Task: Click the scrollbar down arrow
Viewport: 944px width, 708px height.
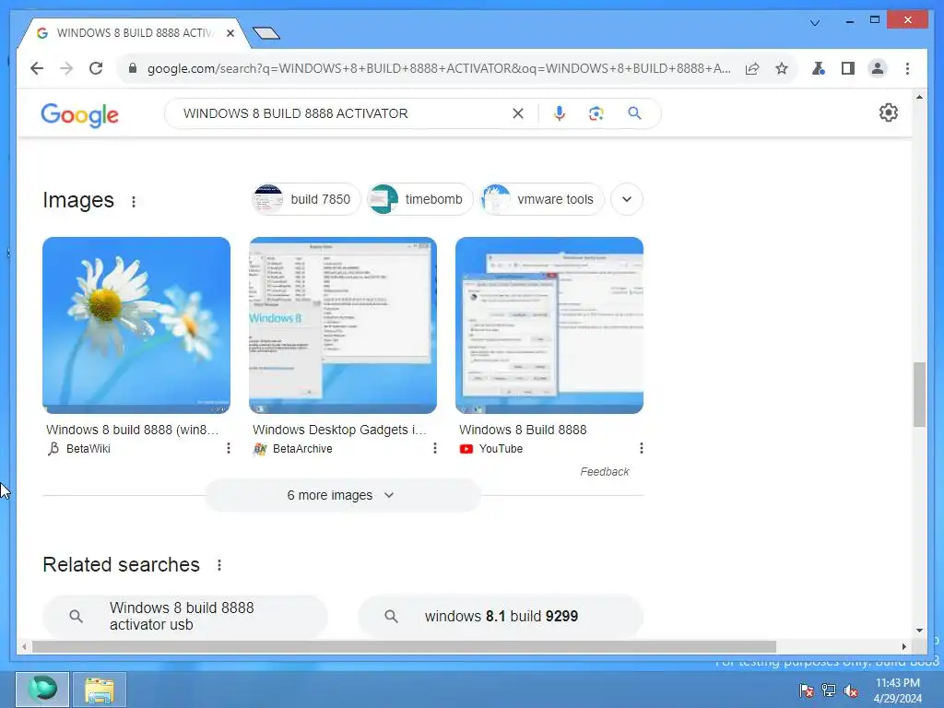Action: coord(919,631)
